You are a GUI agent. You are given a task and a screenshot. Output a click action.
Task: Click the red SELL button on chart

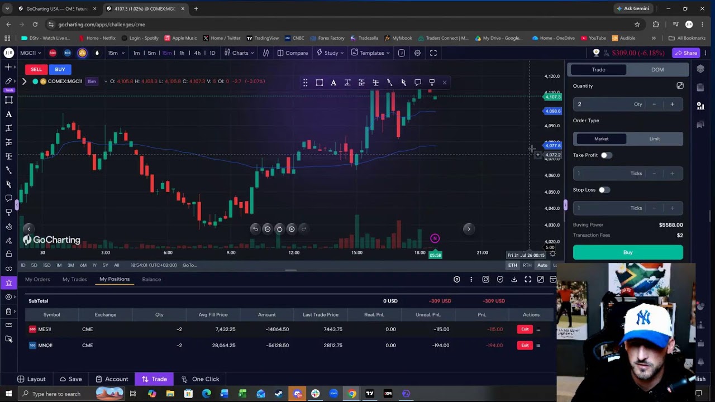click(36, 69)
